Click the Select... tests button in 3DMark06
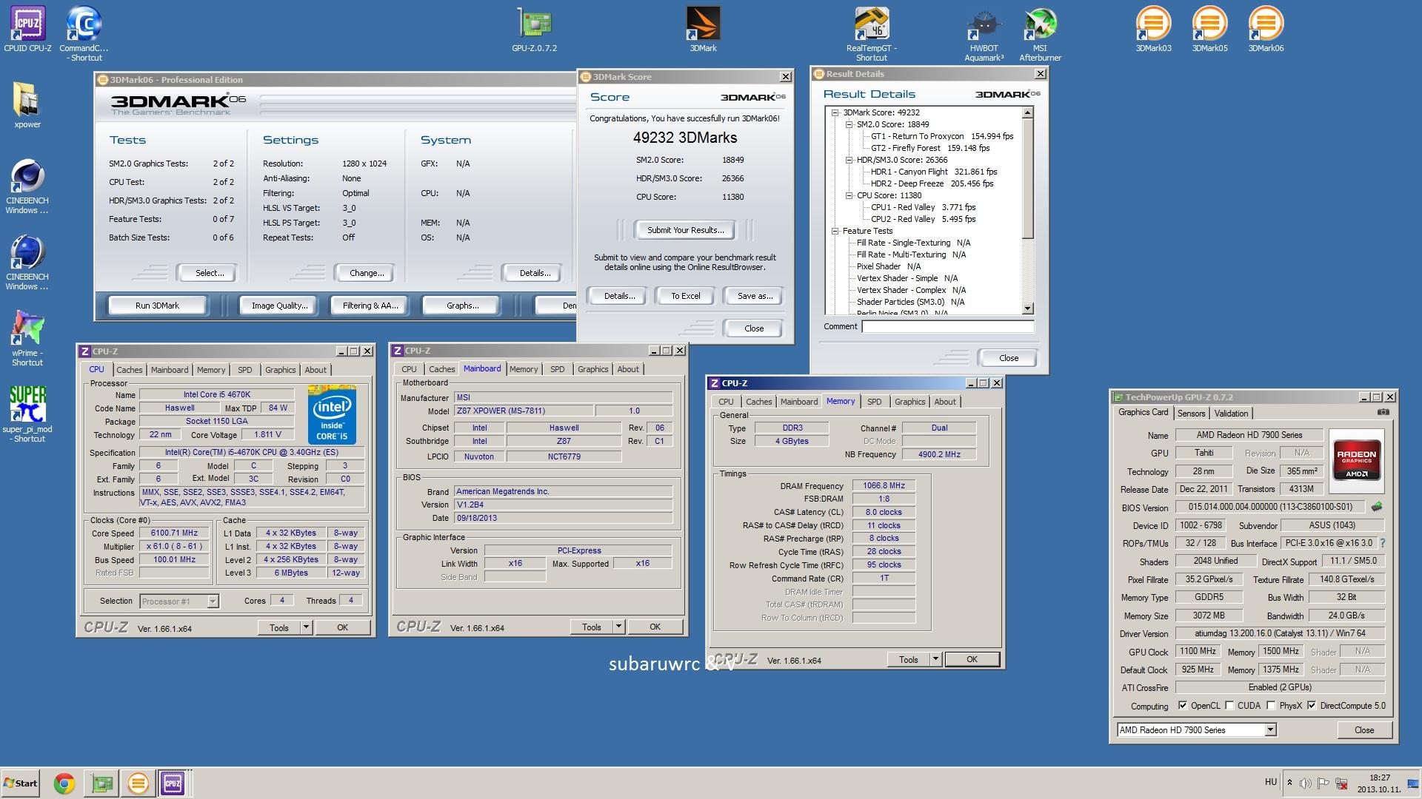1422x799 pixels. 210,273
